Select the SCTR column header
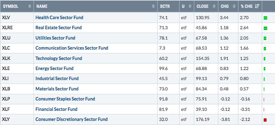The width and height of the screenshot is (275, 125). pyautogui.click(x=165, y=6)
